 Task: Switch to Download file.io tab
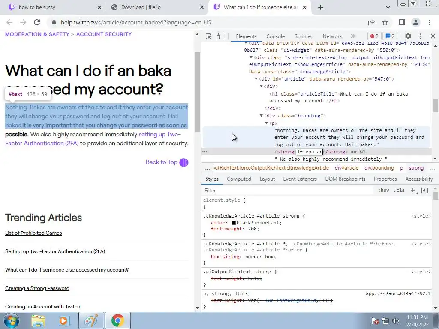tap(157, 7)
